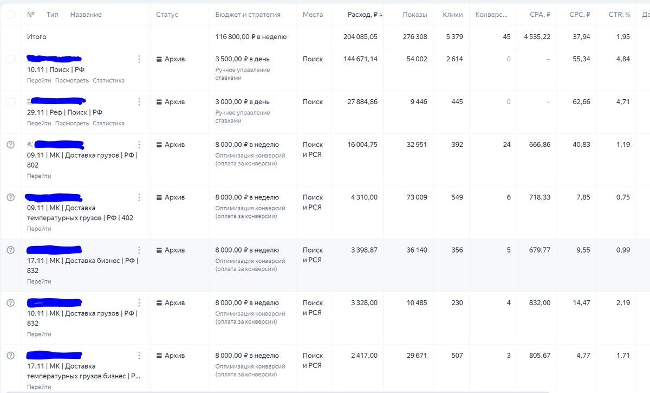
Task: Click impressions value 73 009
Action: coord(417,197)
